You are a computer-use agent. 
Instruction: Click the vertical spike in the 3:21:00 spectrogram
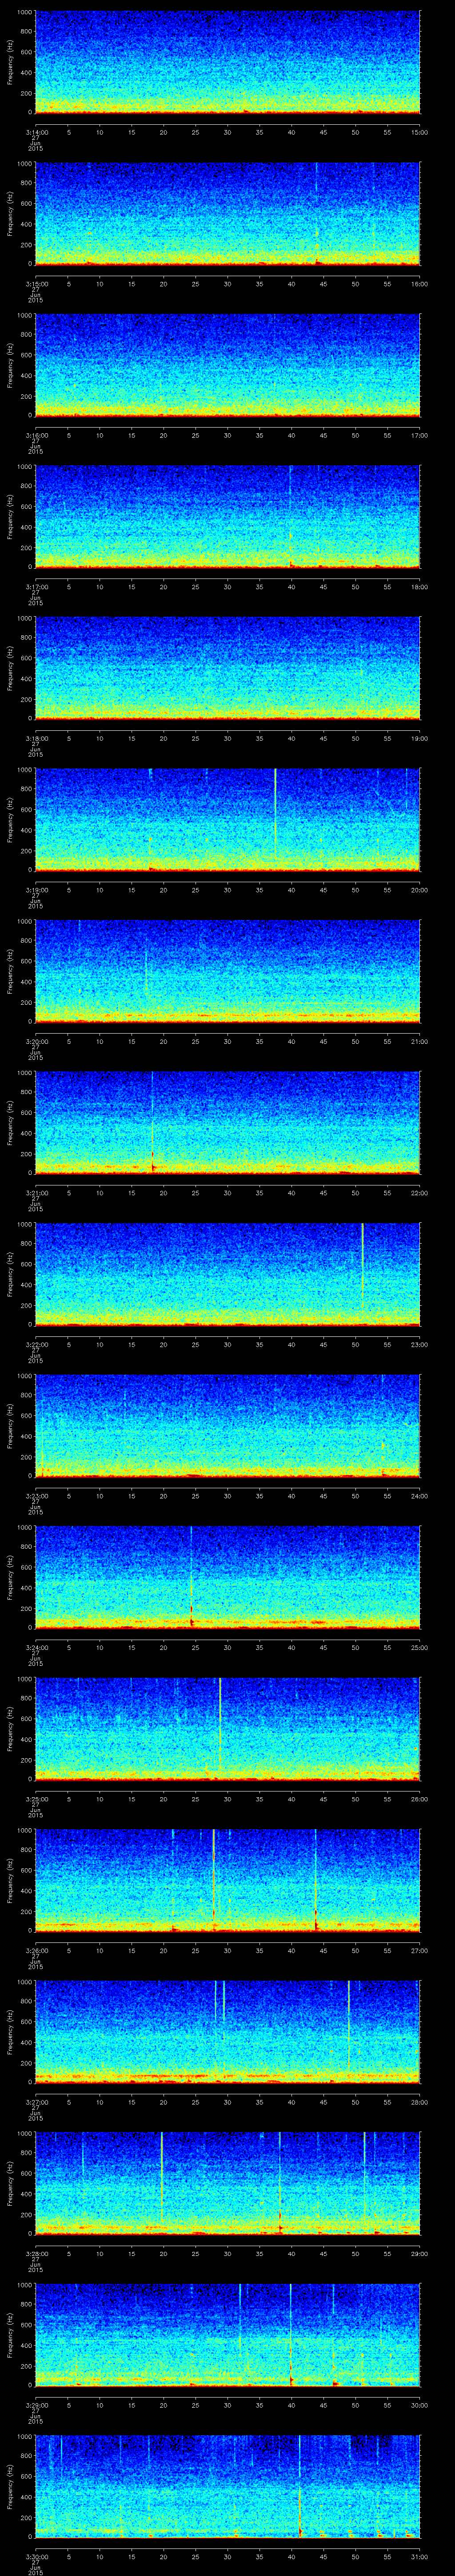(152, 1121)
